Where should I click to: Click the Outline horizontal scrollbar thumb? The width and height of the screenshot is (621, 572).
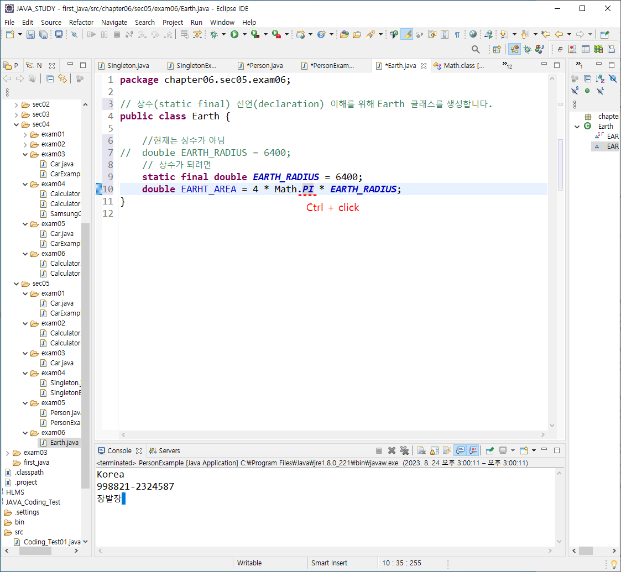click(586, 550)
